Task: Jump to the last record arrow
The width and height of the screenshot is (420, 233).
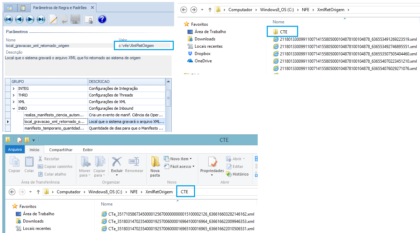Action: coord(41,20)
